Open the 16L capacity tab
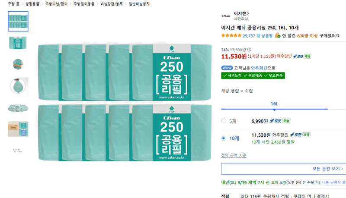Screen dimensions: 346x198 (275, 104)
